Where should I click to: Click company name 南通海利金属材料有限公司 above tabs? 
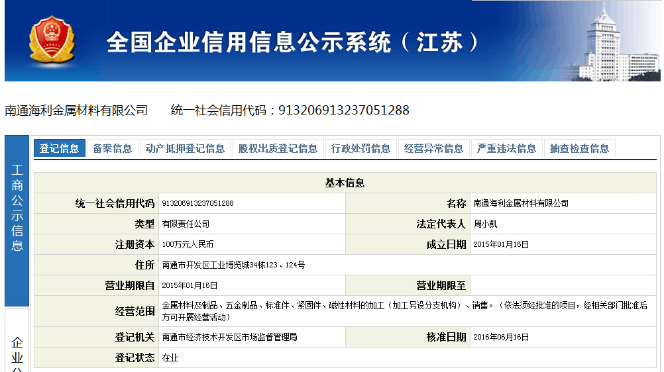[76, 111]
